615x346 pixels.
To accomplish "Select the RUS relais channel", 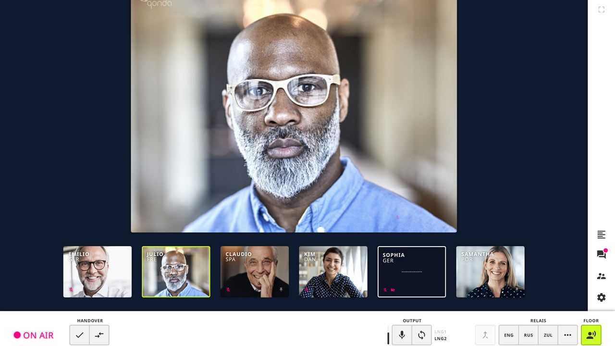I will tap(528, 335).
